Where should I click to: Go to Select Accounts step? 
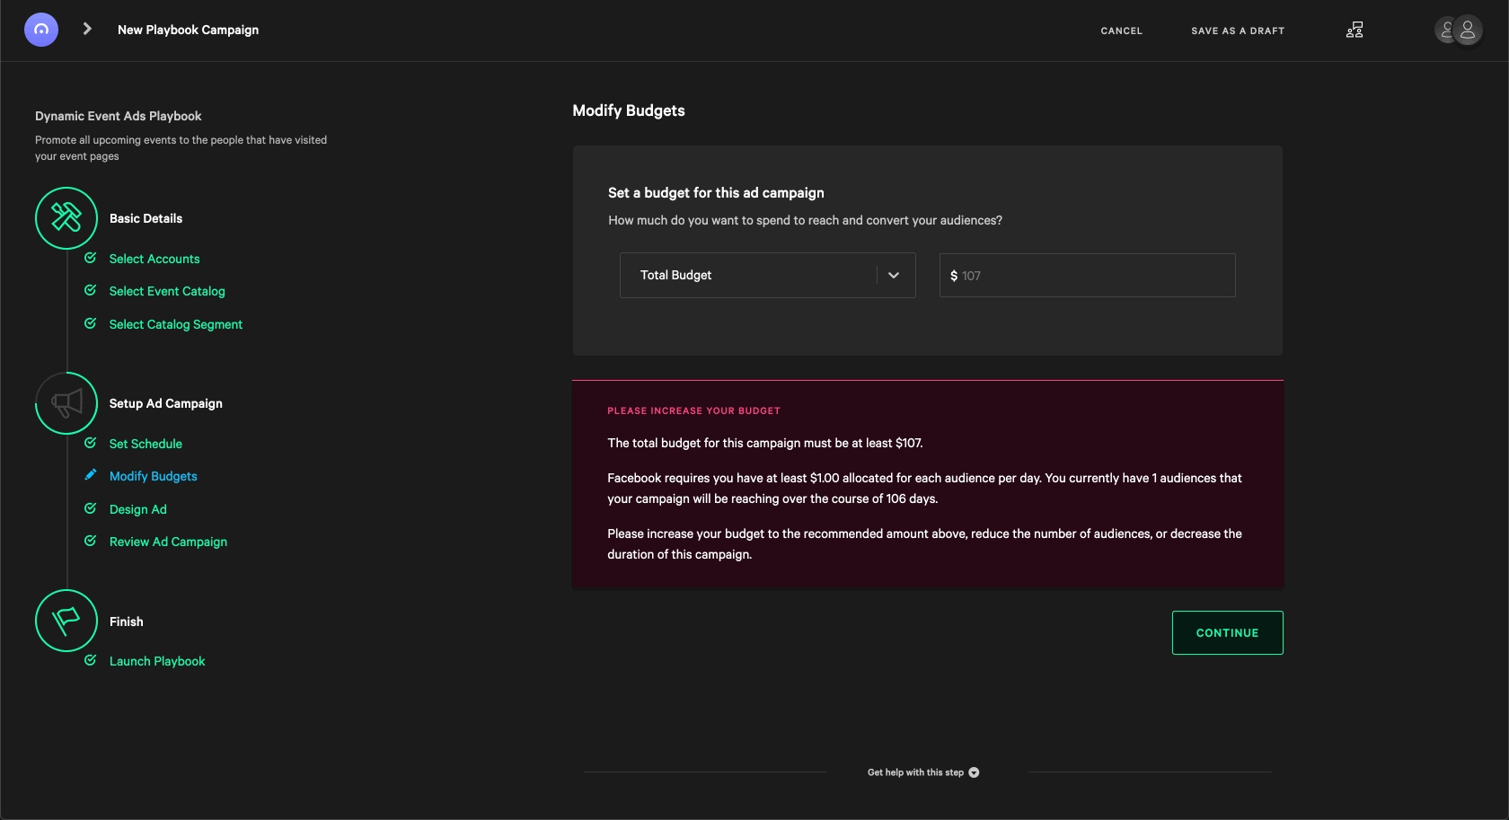pos(154,259)
